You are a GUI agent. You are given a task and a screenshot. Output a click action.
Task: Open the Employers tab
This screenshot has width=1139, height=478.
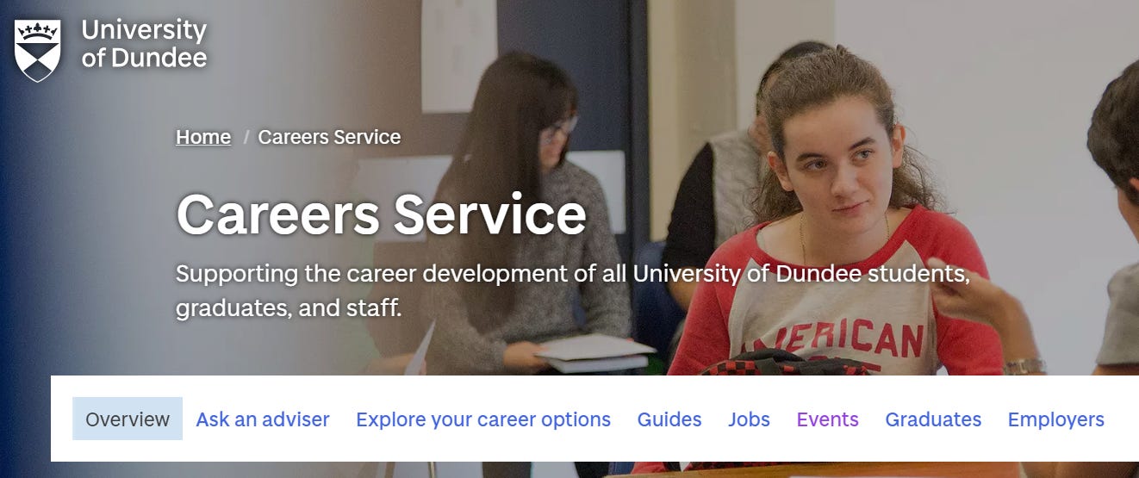point(1056,419)
